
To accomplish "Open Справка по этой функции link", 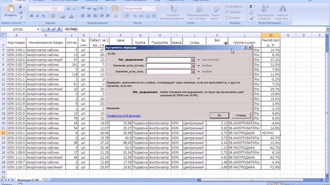I will (x=123, y=116).
